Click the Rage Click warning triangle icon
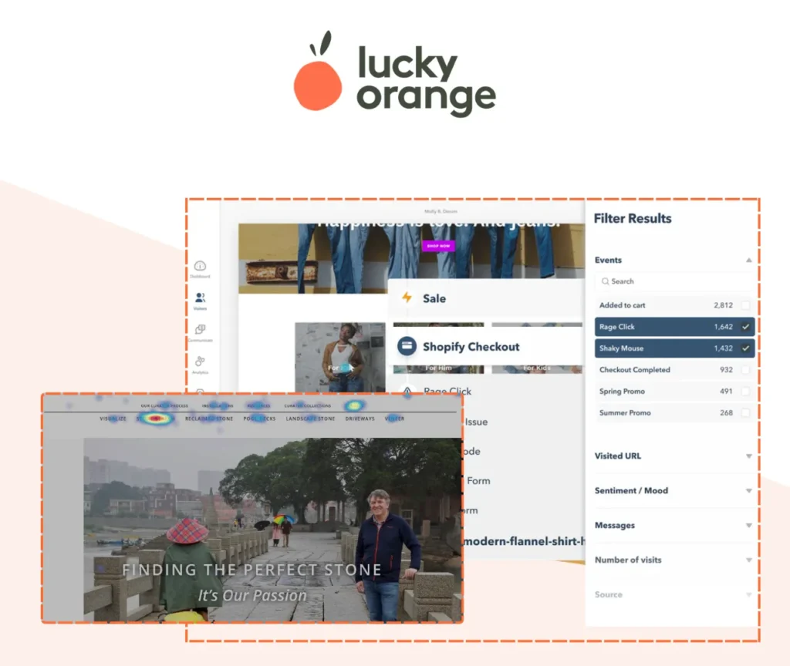The height and width of the screenshot is (666, 790). point(407,391)
